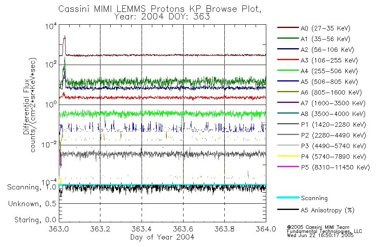The height and width of the screenshot is (247, 391).
Task: Click the black A5 Anisotropy legend line
Action: point(288,209)
